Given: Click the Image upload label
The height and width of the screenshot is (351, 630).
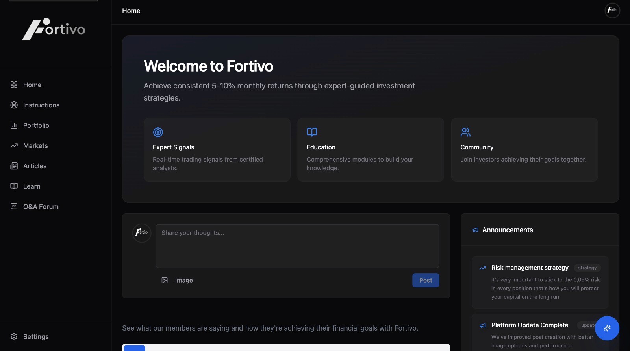Looking at the screenshot, I should click(184, 280).
